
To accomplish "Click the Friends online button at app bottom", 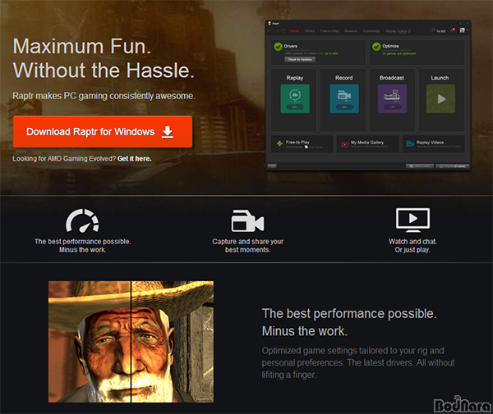I will 453,166.
